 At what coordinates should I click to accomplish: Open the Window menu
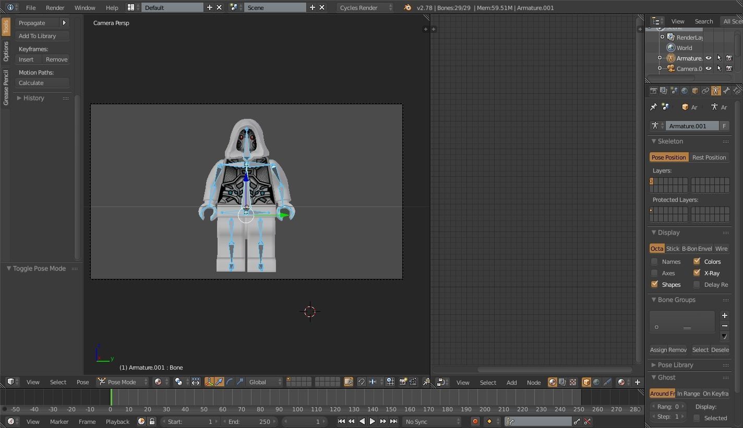(85, 8)
